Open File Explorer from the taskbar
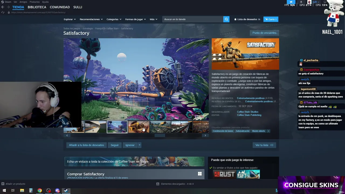 (x=22, y=190)
